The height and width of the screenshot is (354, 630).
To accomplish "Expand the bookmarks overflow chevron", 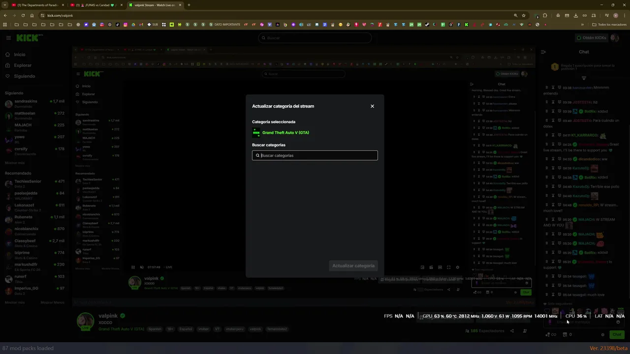I will coord(582,25).
